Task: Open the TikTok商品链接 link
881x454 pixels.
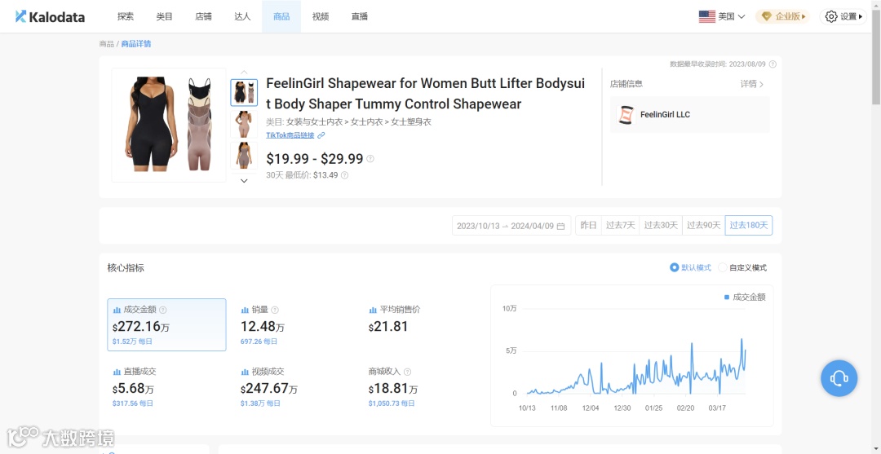Action: pyautogui.click(x=290, y=135)
